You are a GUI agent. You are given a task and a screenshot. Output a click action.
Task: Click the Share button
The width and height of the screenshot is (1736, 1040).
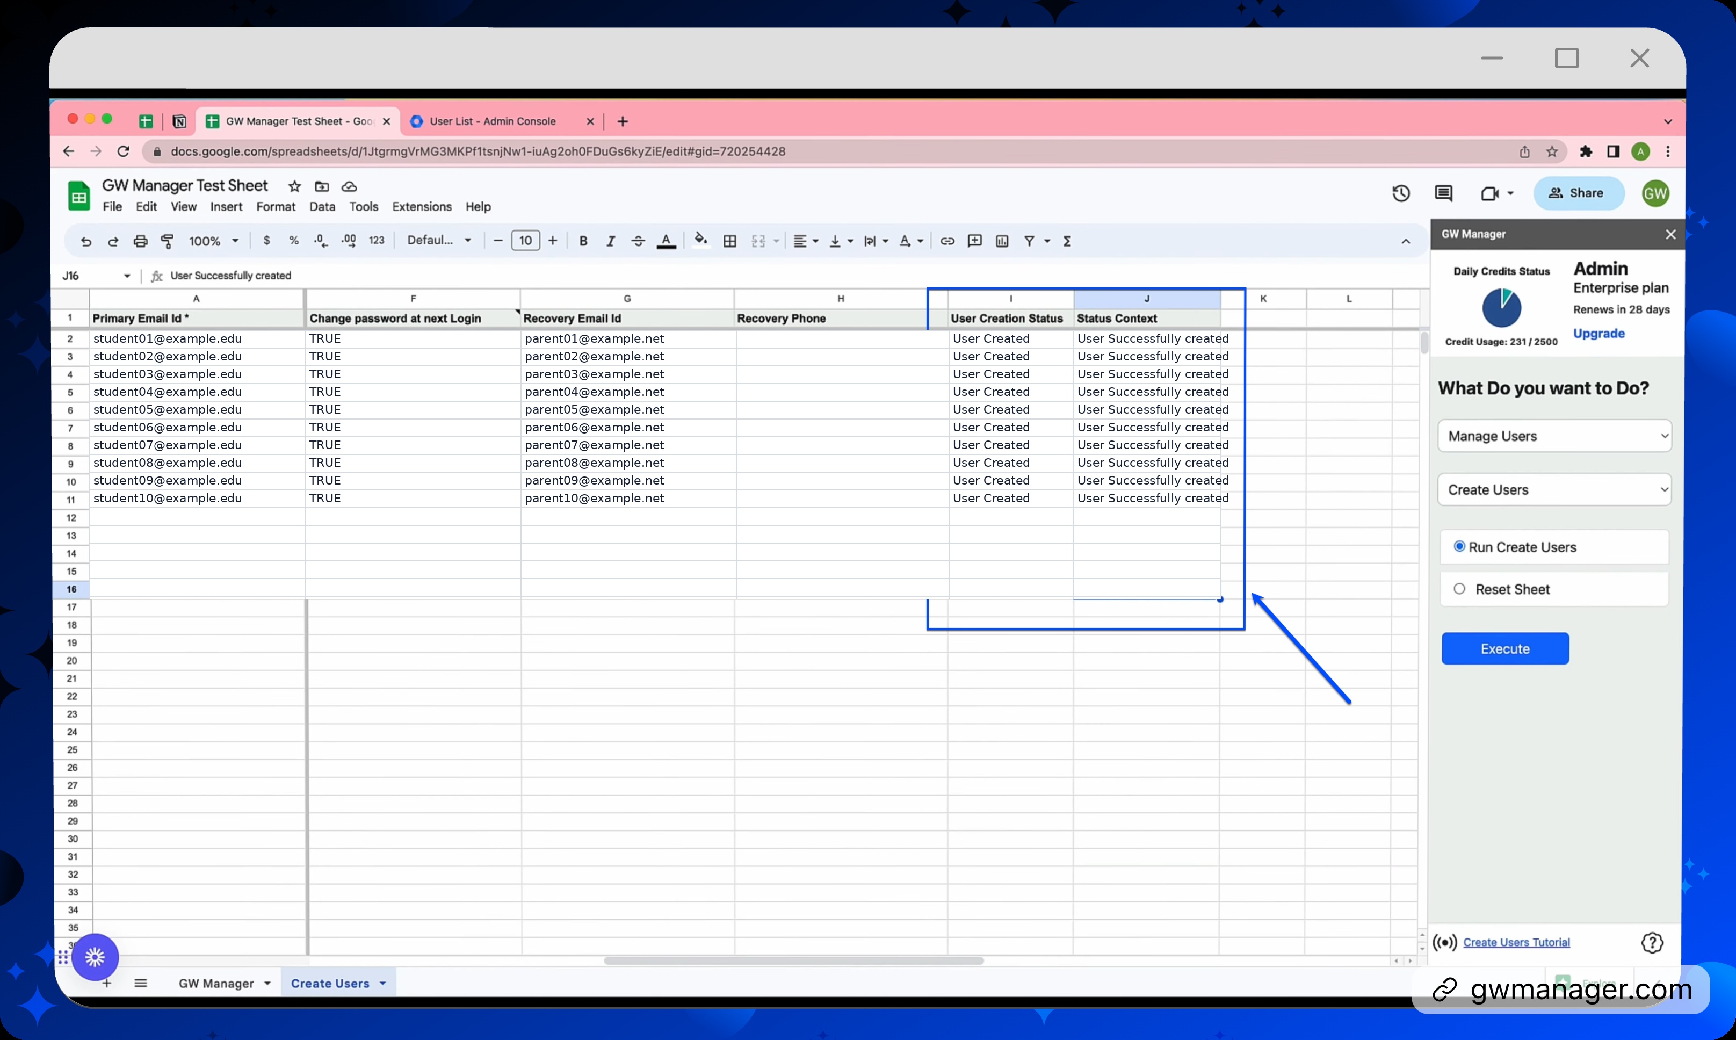pos(1579,193)
